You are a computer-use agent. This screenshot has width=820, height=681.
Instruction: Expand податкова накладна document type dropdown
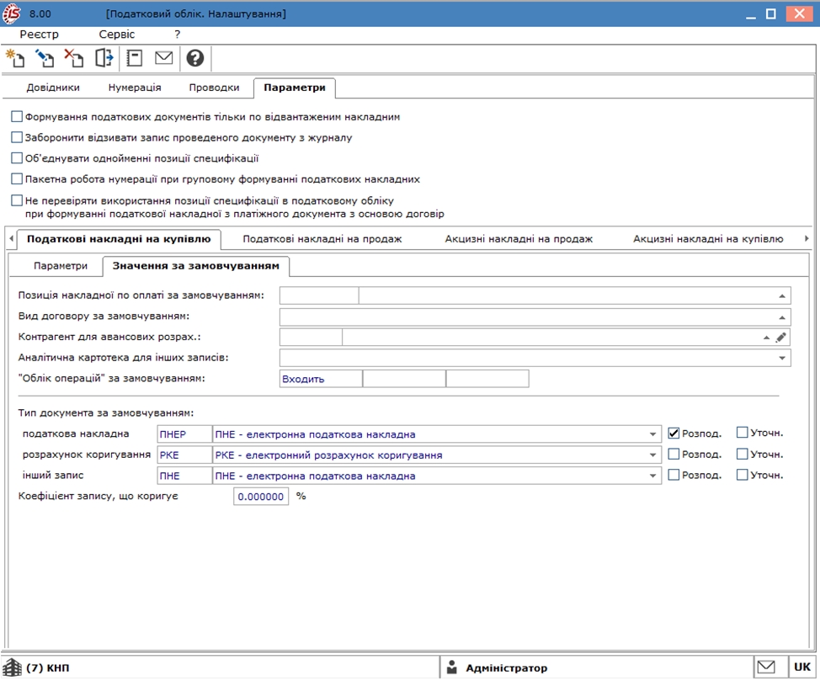[652, 434]
